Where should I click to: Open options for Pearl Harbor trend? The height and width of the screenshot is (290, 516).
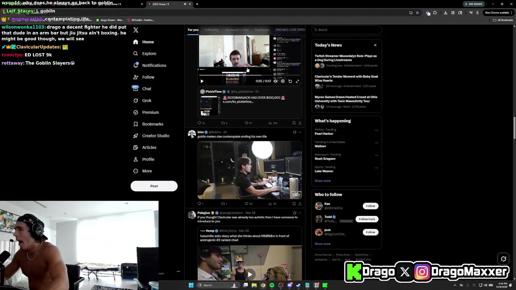point(377,130)
